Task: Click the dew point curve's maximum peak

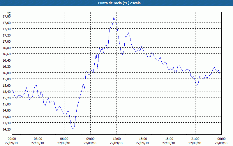Action: 114,18
